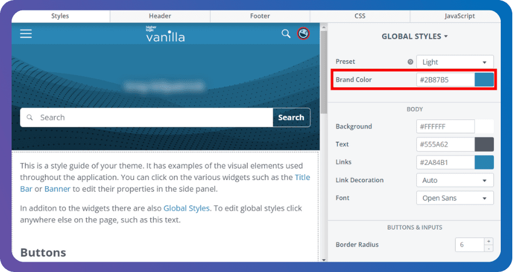Click the Title Bar link
The image size is (521, 272).
(302, 178)
